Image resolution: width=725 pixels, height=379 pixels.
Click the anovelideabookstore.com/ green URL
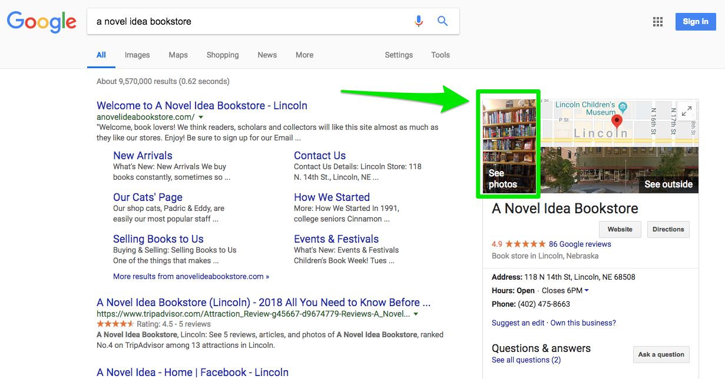point(145,118)
